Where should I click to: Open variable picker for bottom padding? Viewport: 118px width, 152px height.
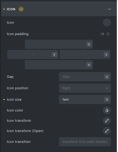click(x=89, y=65)
